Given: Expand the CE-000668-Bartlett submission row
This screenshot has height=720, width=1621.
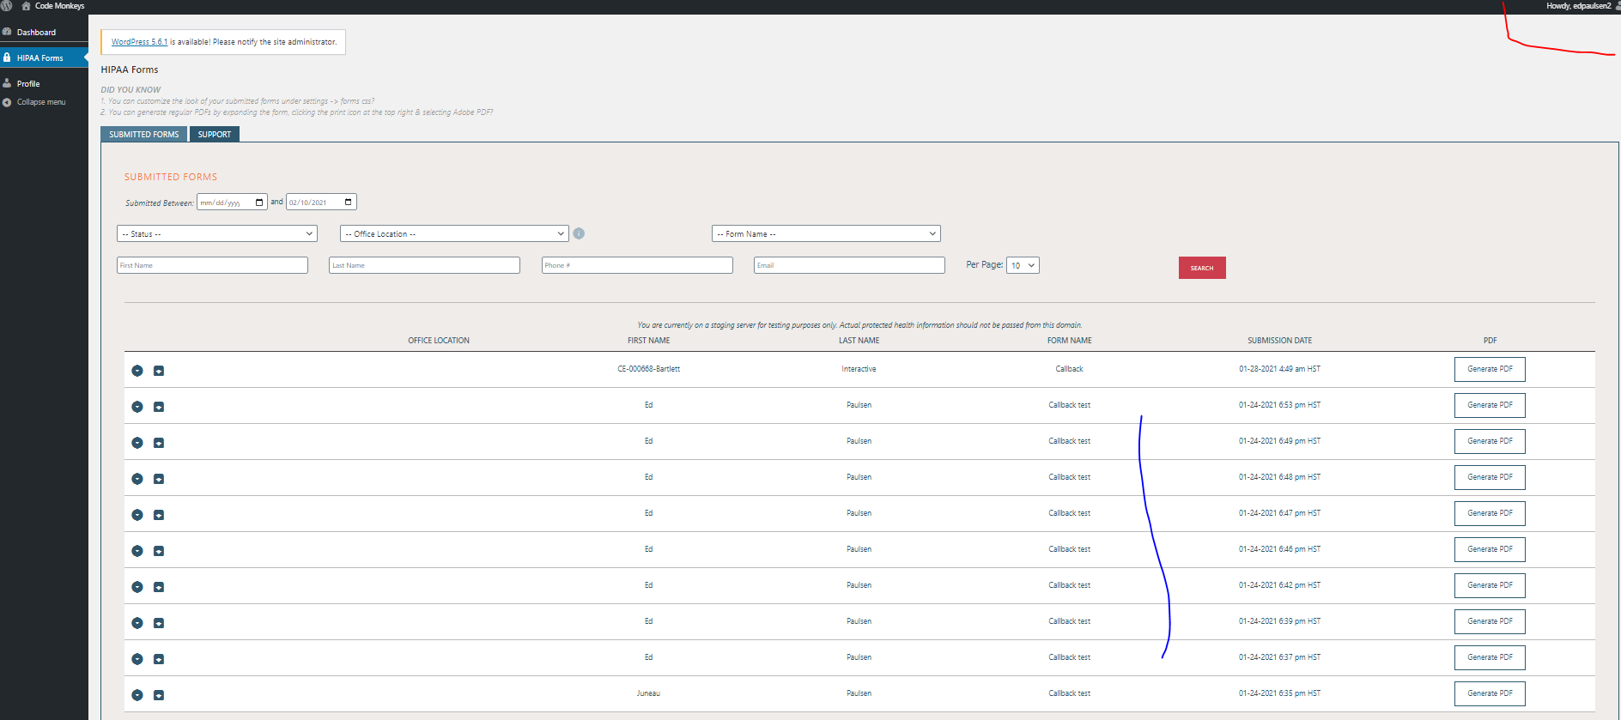Looking at the screenshot, I should coord(137,371).
